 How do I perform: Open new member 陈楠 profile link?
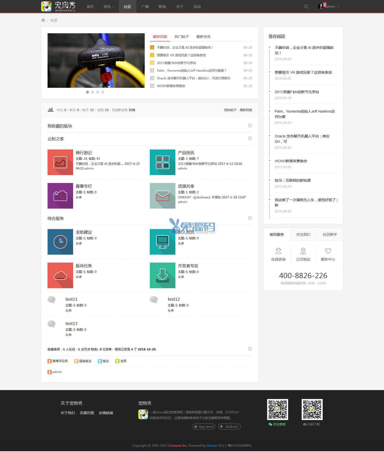[x=132, y=110]
